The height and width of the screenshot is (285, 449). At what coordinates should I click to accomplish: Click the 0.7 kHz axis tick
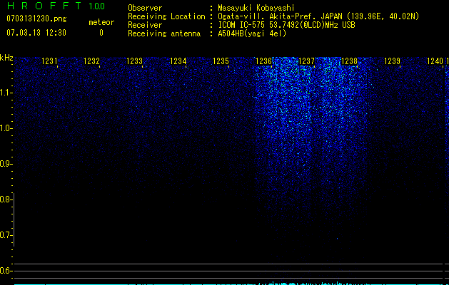6,235
